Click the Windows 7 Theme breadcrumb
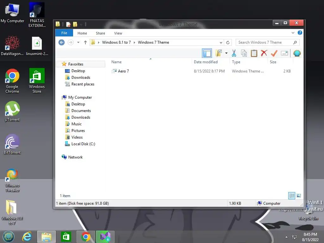The height and width of the screenshot is (243, 324). [x=153, y=42]
